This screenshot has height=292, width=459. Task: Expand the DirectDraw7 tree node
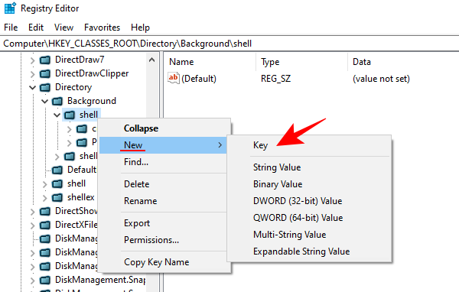32,60
